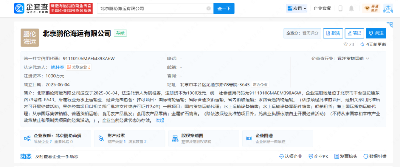Open legal representative 姚桂春 link

tap(57, 67)
